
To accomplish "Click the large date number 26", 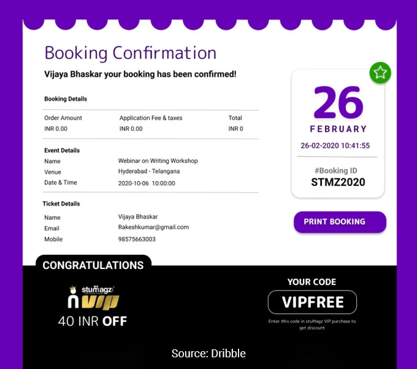I will click(338, 102).
